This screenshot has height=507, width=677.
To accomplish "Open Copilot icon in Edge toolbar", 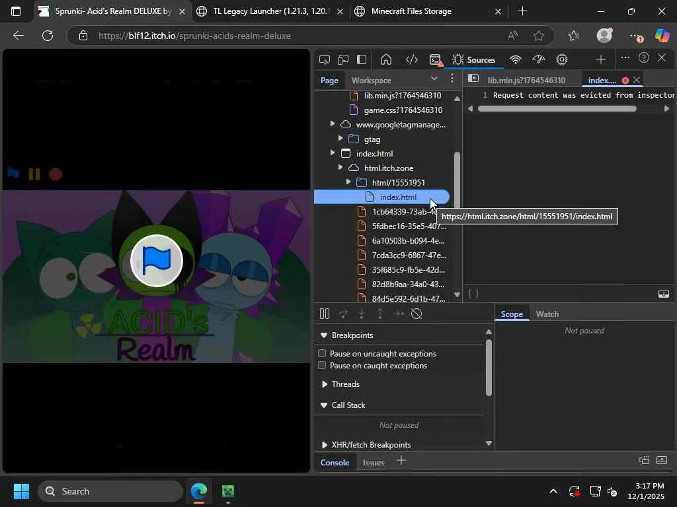I will (x=662, y=36).
